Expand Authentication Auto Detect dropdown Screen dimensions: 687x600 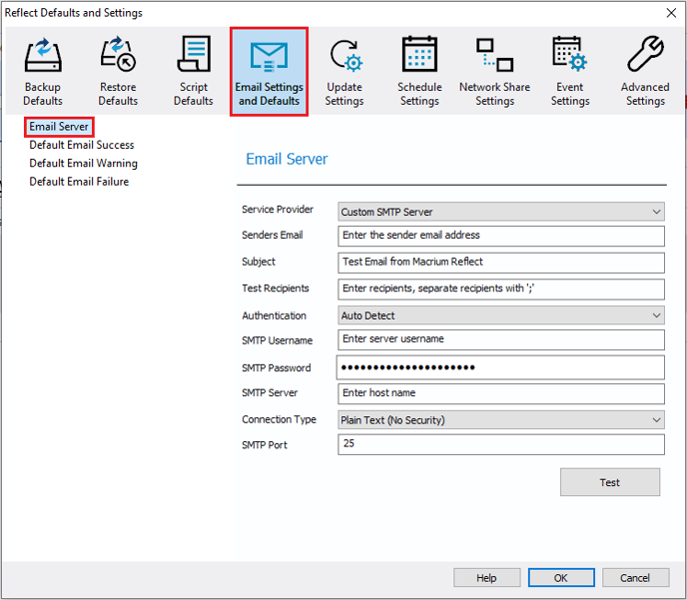click(x=501, y=315)
